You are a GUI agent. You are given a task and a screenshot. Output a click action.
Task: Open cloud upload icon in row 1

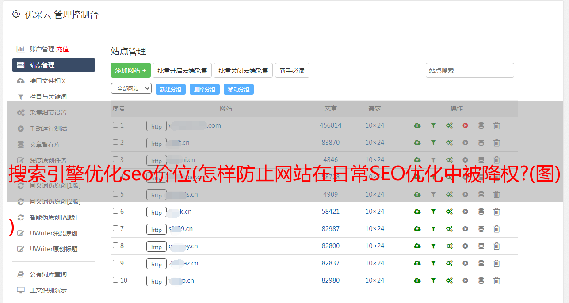pos(417,125)
